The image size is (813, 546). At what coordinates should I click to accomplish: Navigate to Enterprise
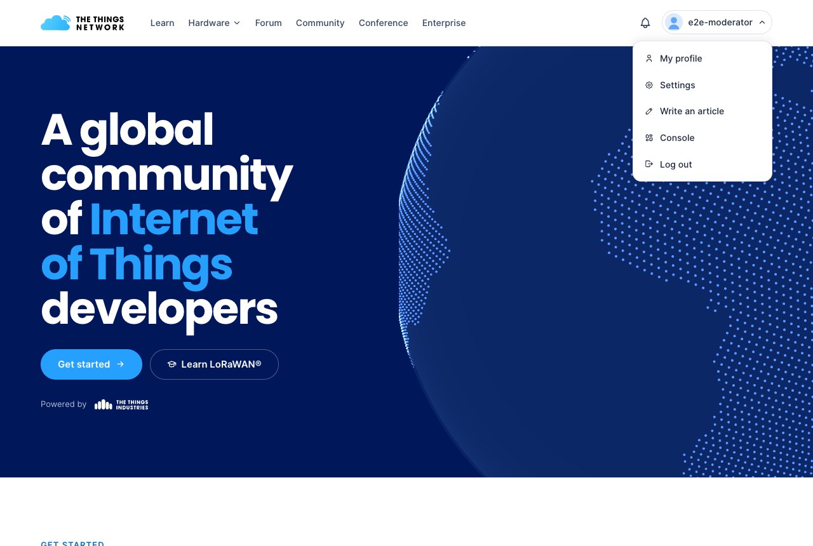point(444,23)
